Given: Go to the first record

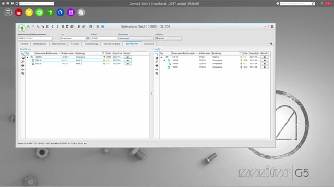Looking at the screenshot, I should coord(47,26).
